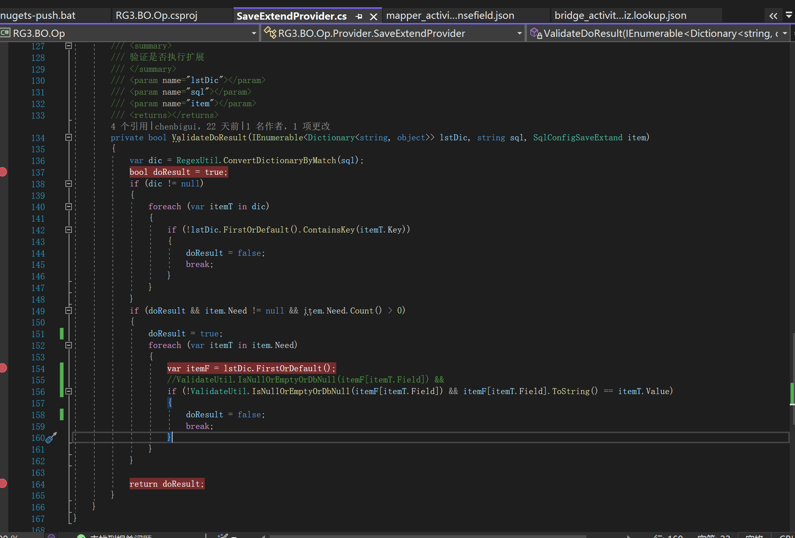Collapse the summary comment at line 127
Viewport: 795px width, 538px height.
pyautogui.click(x=69, y=46)
